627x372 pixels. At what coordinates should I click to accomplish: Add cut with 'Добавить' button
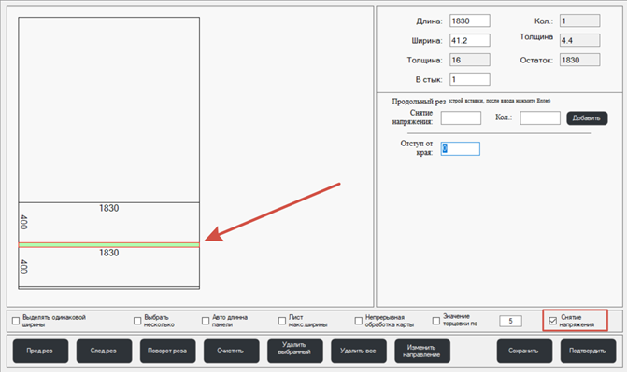click(x=587, y=118)
